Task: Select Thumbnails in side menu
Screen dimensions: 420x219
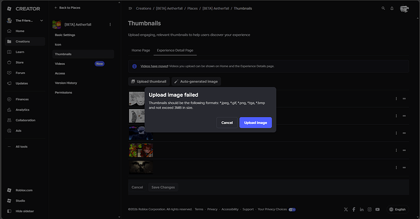Action: click(83, 54)
